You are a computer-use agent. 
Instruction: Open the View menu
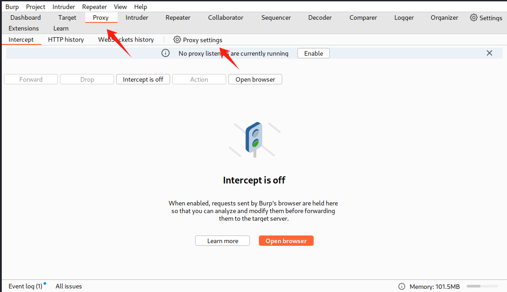coord(120,7)
